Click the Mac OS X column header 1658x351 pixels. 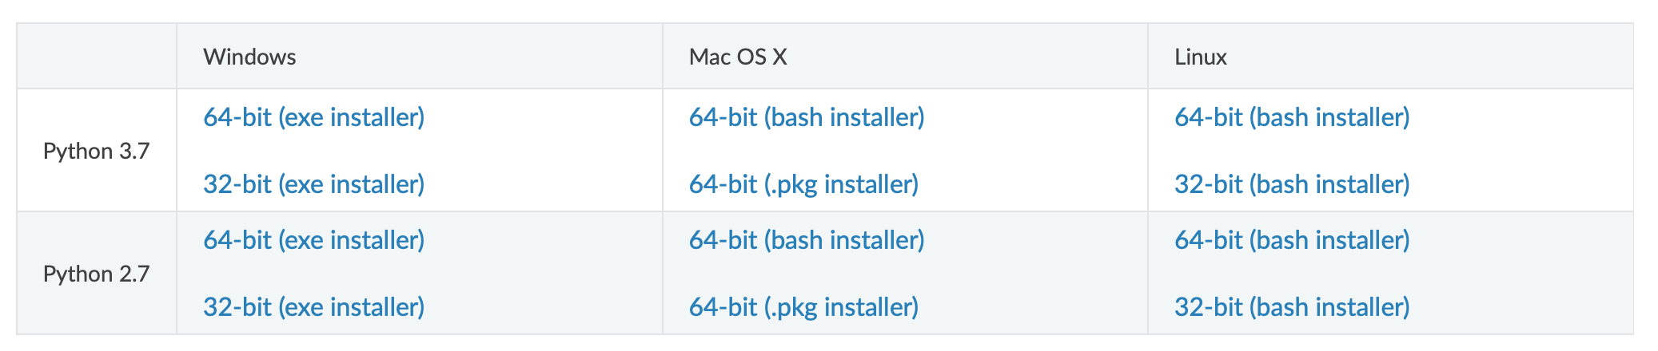[x=738, y=57]
